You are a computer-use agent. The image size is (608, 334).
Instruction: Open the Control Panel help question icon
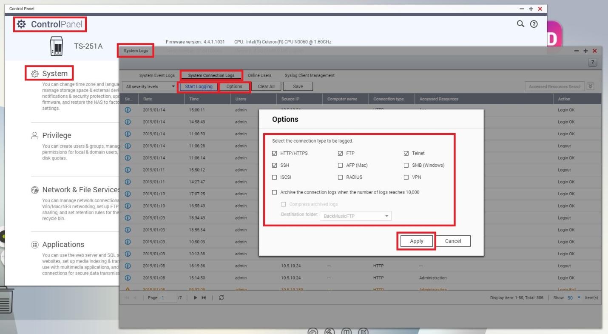533,25
